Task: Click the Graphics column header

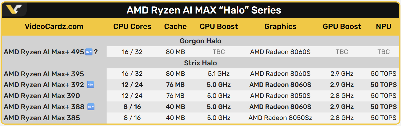Action: coord(280,27)
